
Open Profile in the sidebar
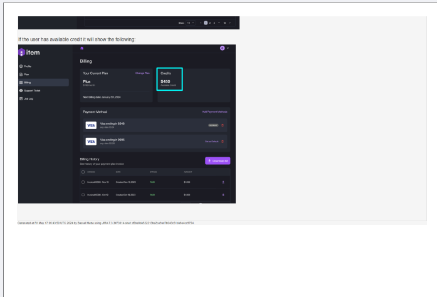click(28, 66)
